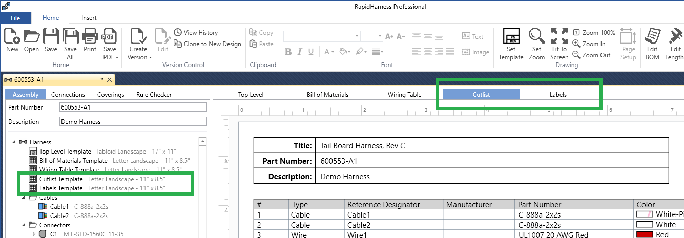Toggle Bold formatting

288,52
